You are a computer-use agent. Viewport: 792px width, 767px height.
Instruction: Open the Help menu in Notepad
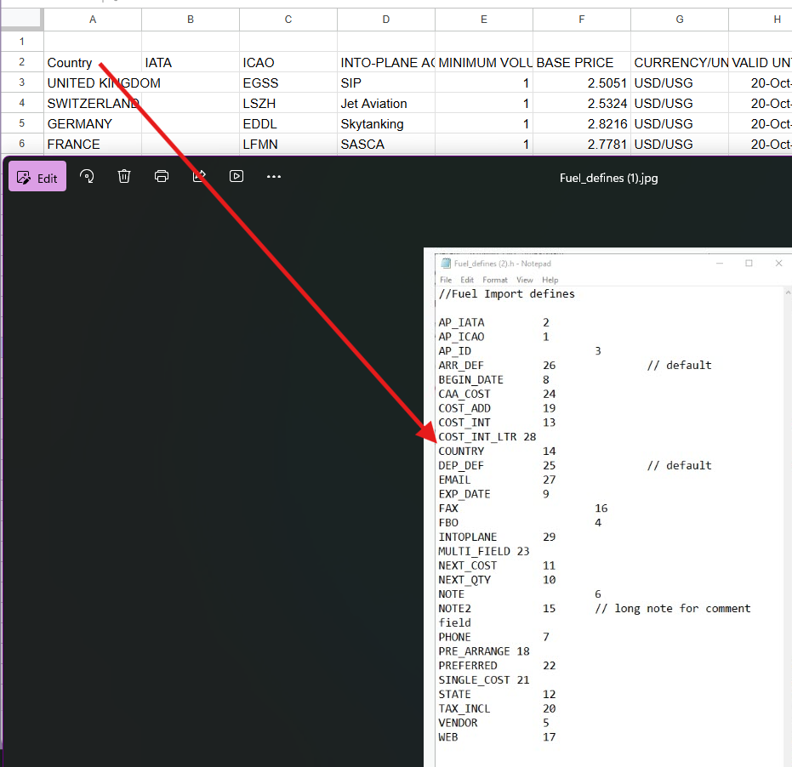pos(550,280)
